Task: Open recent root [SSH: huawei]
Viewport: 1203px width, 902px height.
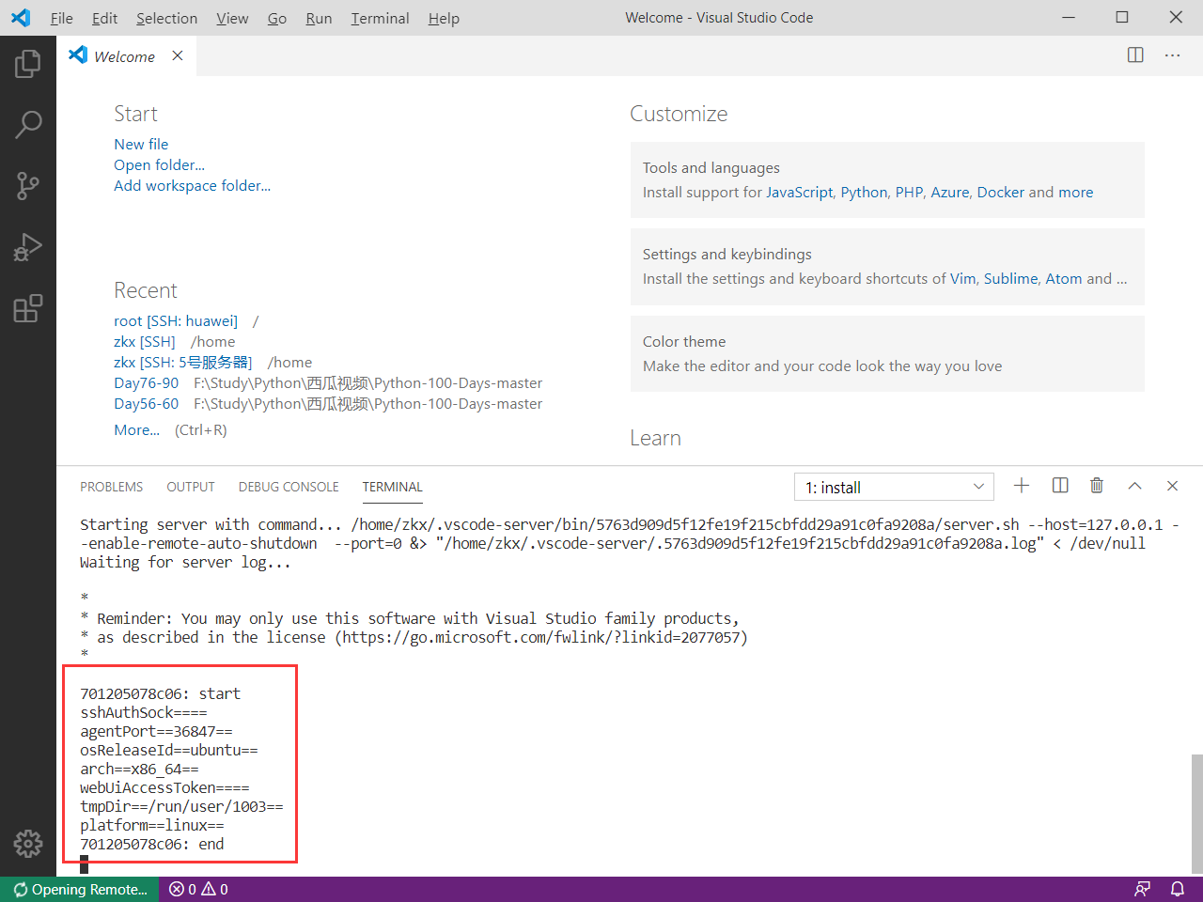Action: tap(176, 320)
